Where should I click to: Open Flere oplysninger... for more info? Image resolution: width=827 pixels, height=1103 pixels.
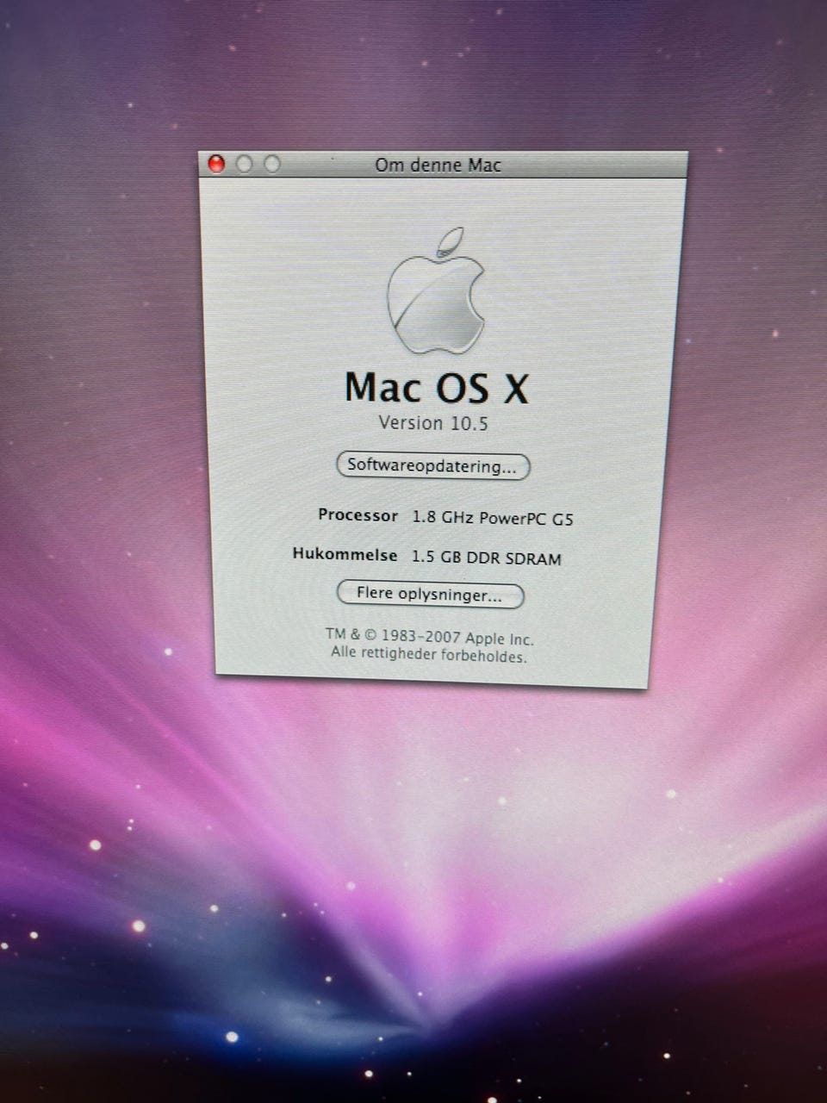pyautogui.click(x=430, y=595)
